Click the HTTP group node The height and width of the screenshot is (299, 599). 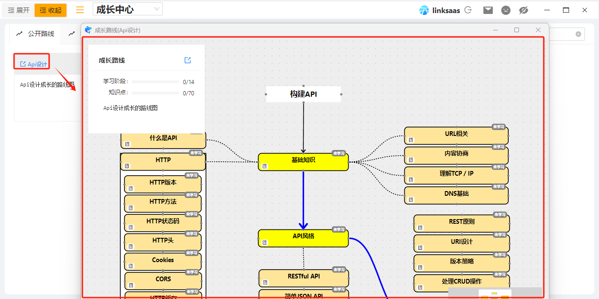point(163,162)
